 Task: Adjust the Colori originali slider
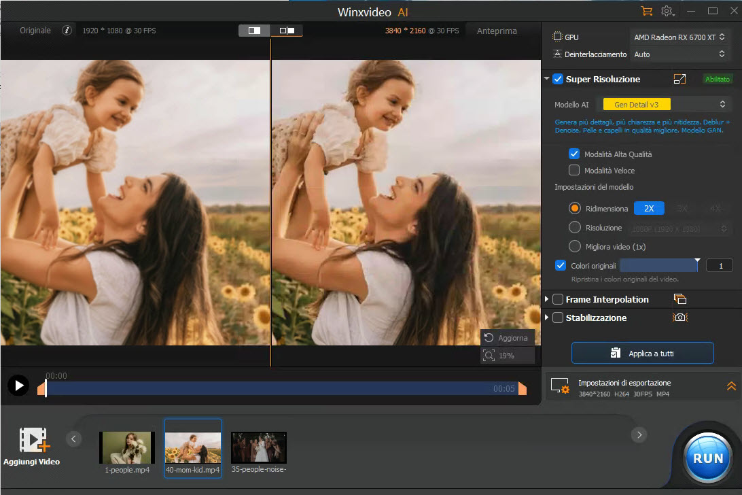click(658, 265)
